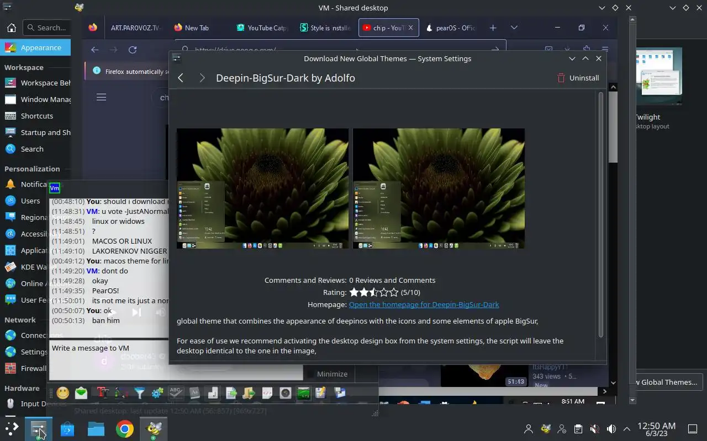The width and height of the screenshot is (707, 441).
Task: Click the green envelope send icon
Action: click(81, 393)
